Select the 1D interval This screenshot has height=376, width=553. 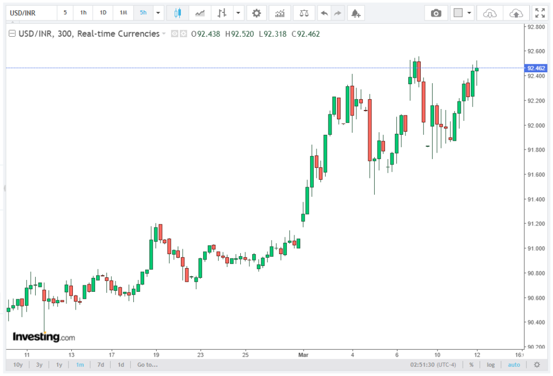103,13
